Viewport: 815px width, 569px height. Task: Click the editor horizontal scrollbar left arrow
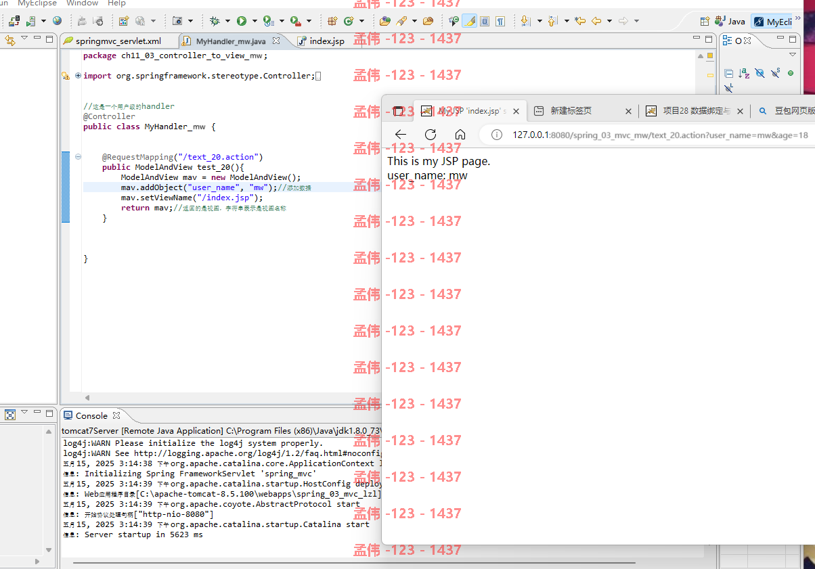click(x=87, y=397)
